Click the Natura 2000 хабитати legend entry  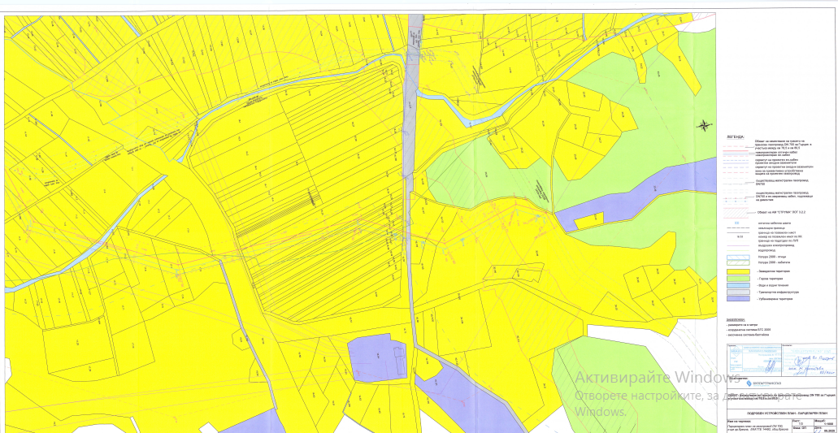point(773,262)
